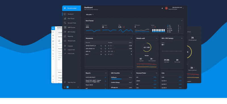Start the Open App Tour item

click(x=72, y=82)
